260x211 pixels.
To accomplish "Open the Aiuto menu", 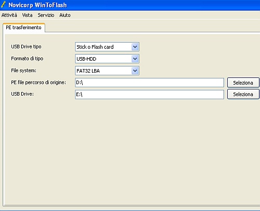I will (65, 15).
